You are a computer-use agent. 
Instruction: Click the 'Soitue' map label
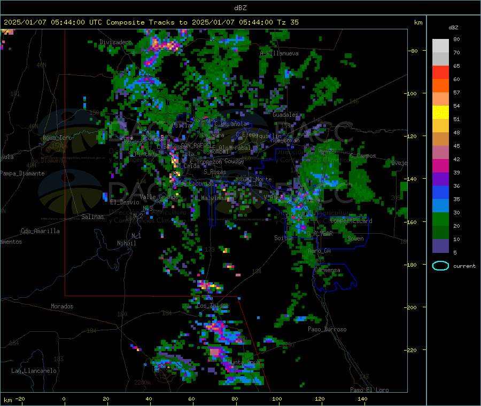point(284,238)
